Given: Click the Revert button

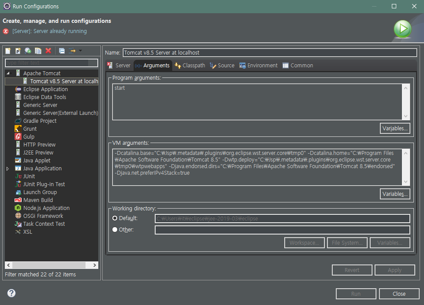Looking at the screenshot, I should coord(352,270).
